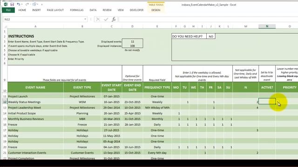The height and width of the screenshot is (167, 298).
Task: Select the NO cell beside Do You Need Help
Action: click(211, 36)
